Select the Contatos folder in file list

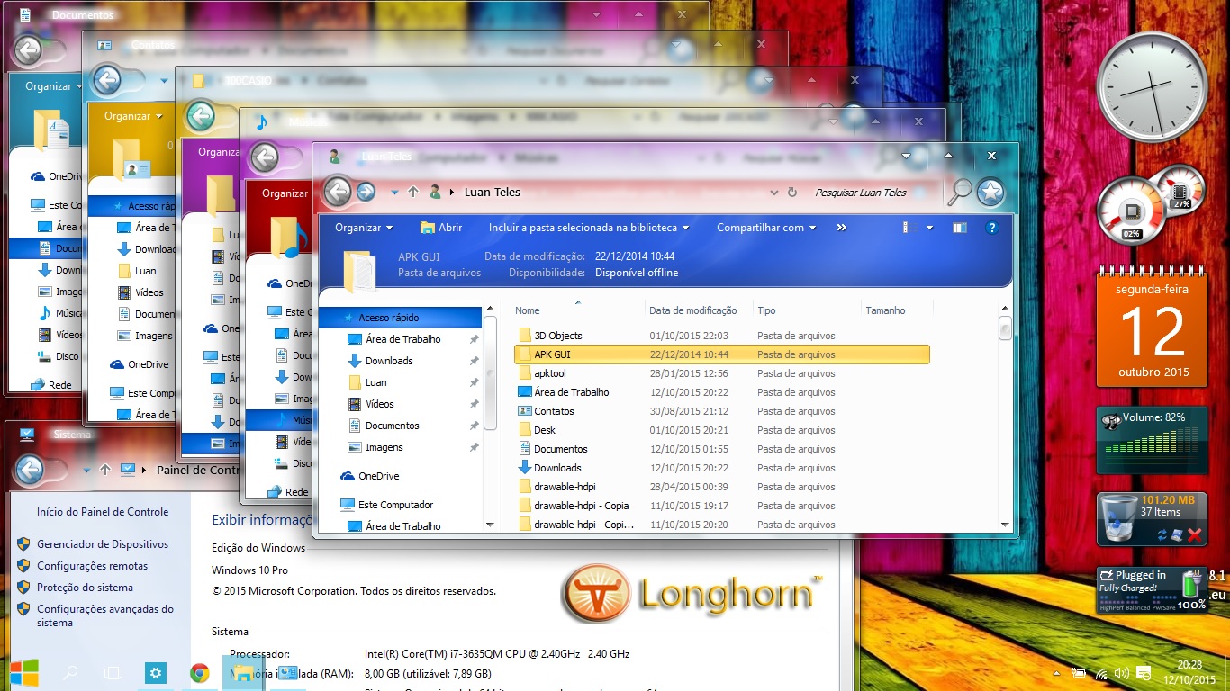(554, 411)
